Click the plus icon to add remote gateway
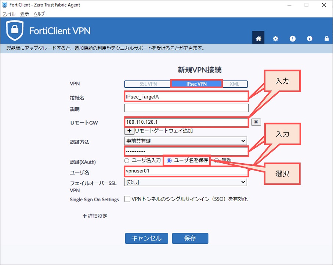Screen dimensions: 333x265 (x=129, y=131)
